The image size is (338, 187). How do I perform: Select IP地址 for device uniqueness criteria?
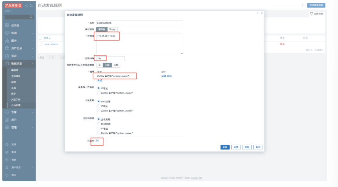(99, 88)
